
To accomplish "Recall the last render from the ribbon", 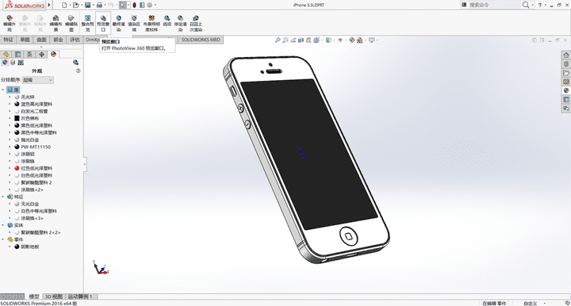I will [x=196, y=23].
